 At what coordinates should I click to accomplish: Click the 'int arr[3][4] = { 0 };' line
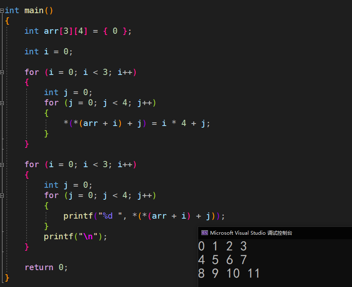point(78,31)
